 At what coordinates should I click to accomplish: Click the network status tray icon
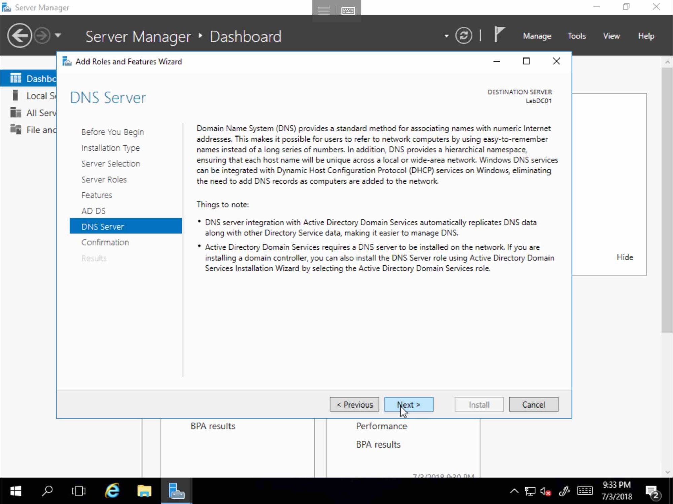(530, 491)
